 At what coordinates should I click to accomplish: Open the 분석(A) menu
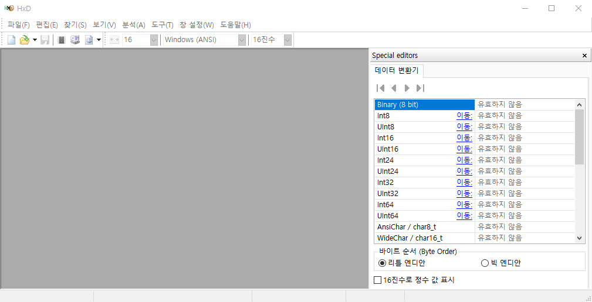point(134,25)
